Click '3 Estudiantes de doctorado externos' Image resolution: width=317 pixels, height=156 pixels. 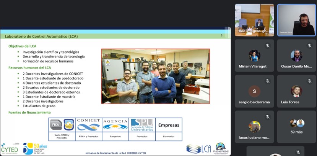coord(51,92)
